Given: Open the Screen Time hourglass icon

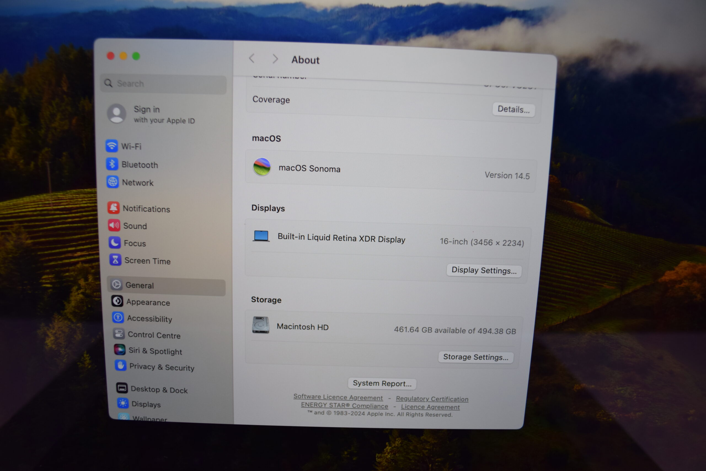Looking at the screenshot, I should click(x=115, y=260).
